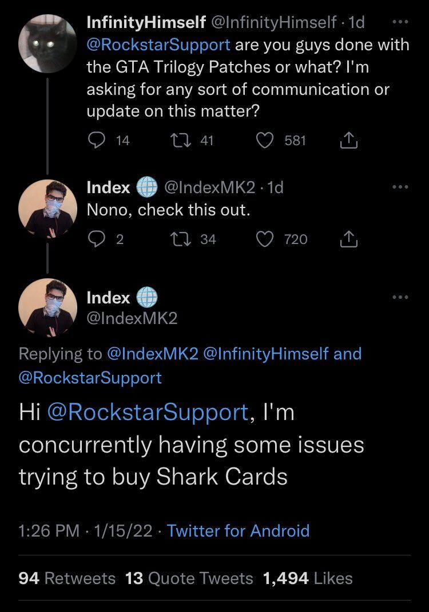Image resolution: width=429 pixels, height=612 pixels.
Task: Reply to InfinityHimself's tweet
Action: coord(96,140)
